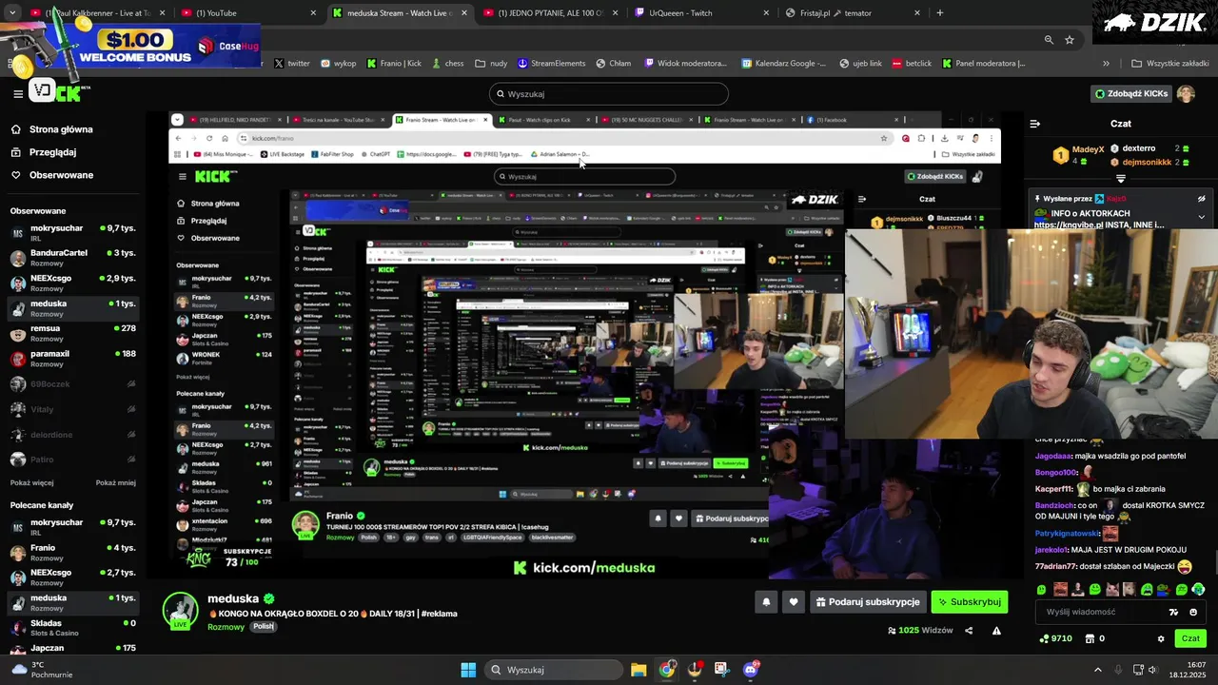
Task: Show hidden system tray icons
Action: pos(1098,670)
